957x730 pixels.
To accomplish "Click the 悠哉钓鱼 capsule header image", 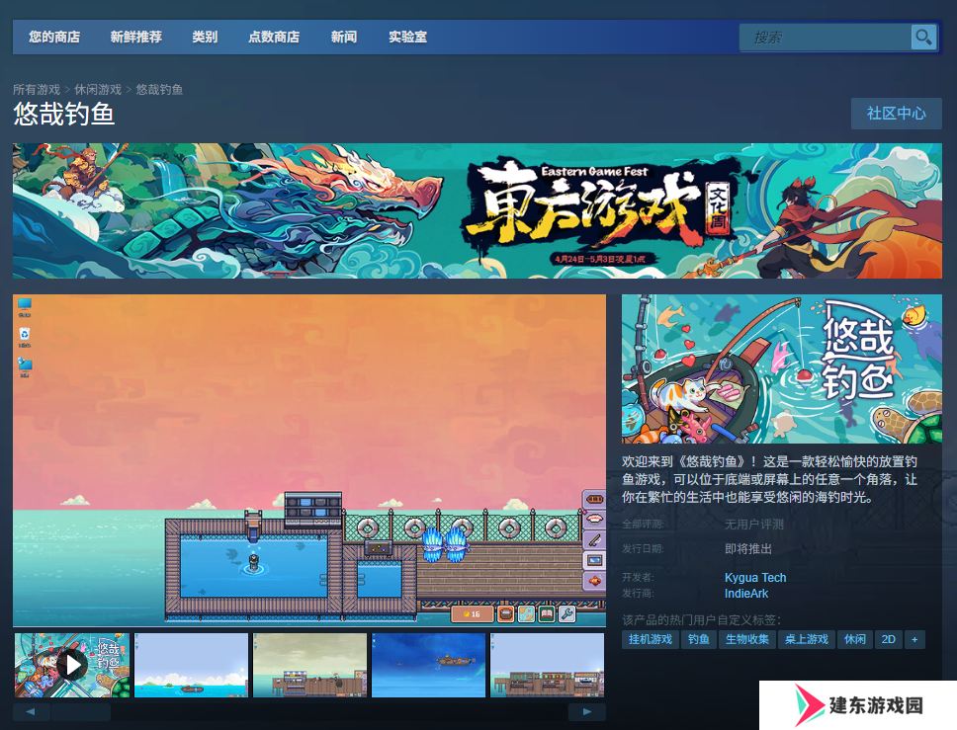I will click(782, 369).
